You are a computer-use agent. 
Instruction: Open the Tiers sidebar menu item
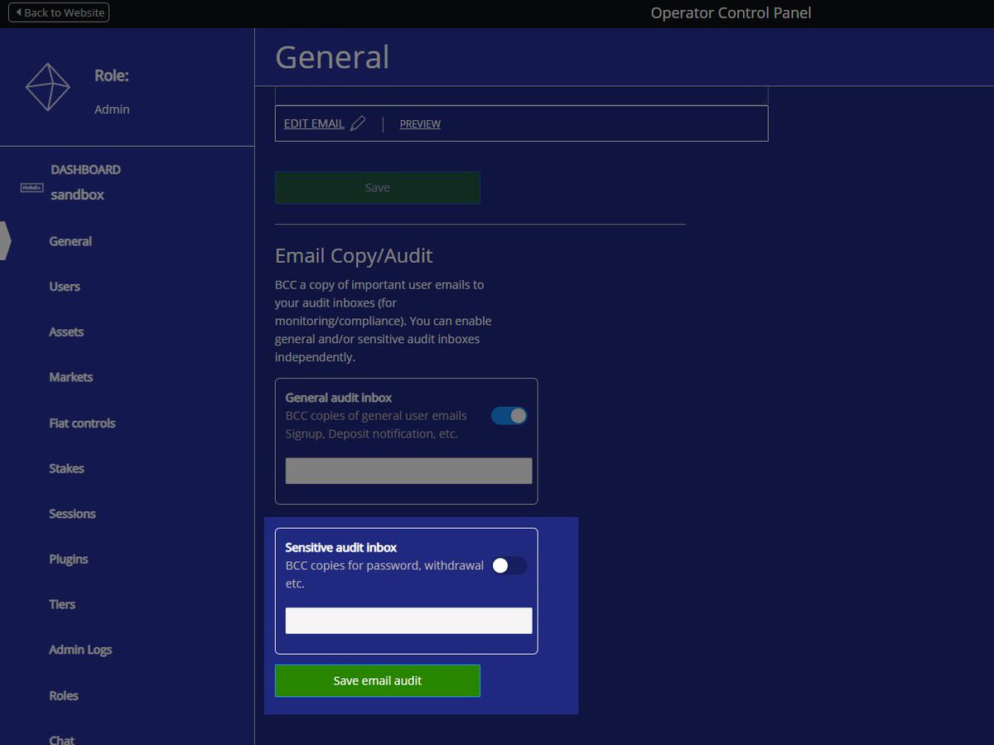click(x=62, y=604)
